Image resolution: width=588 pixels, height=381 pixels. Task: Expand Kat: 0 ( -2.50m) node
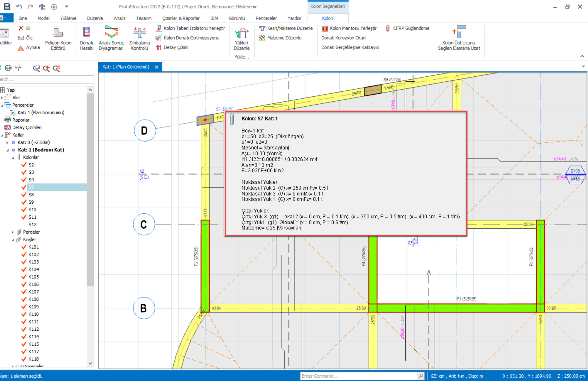coord(7,142)
